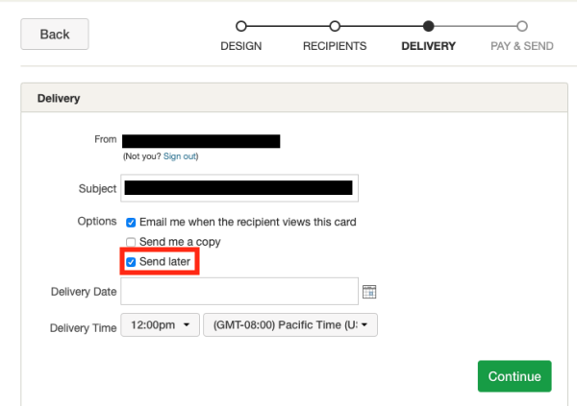Enable the Send me a copy checkbox
577x406 pixels.
131,242
